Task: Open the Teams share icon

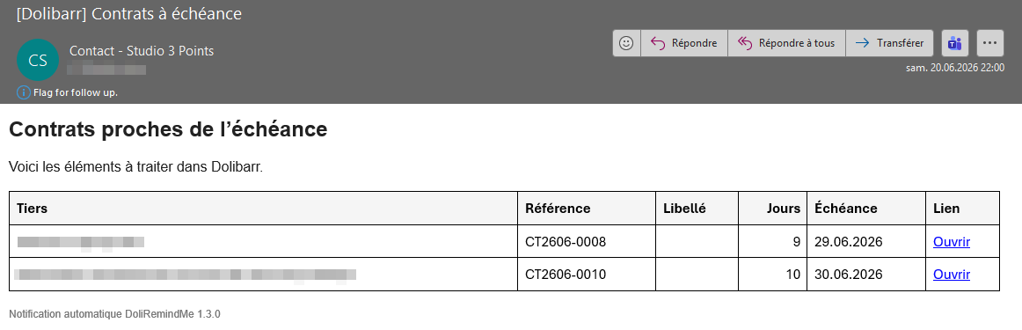Action: [x=955, y=43]
